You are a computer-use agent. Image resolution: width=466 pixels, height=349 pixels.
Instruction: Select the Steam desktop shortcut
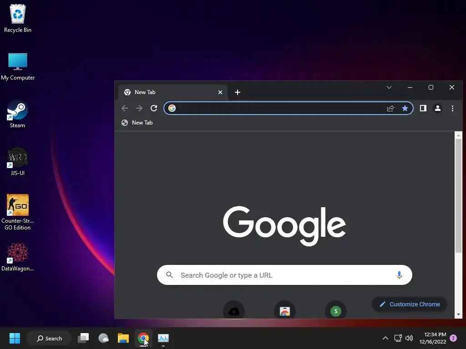pos(18,114)
